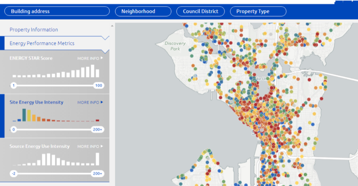
Task: Click the Site Energy slider handle labeled 0
Action: pos(14,129)
